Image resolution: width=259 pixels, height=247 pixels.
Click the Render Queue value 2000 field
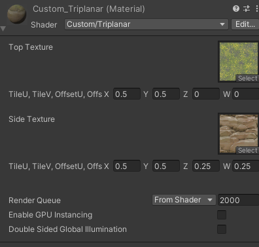239,200
